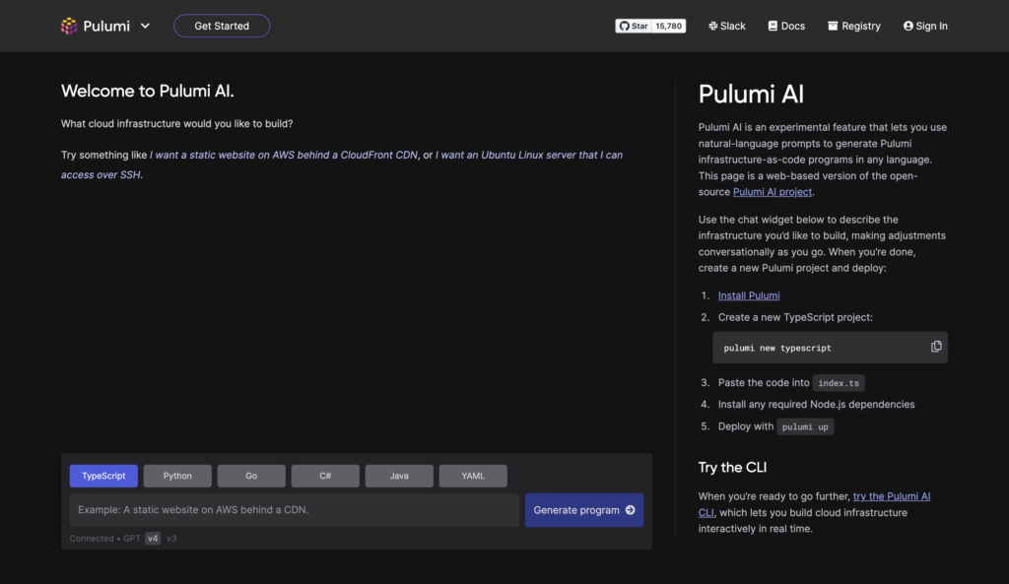Screen dimensions: 1009x584
Task: Expand the dropdown chevron beside Pulumi
Action: [x=146, y=27]
